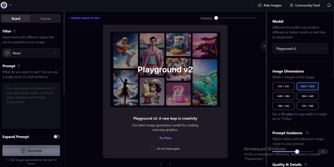Click the Prompt Guidance help icon
The width and height of the screenshot is (334, 167).
[x=307, y=133]
